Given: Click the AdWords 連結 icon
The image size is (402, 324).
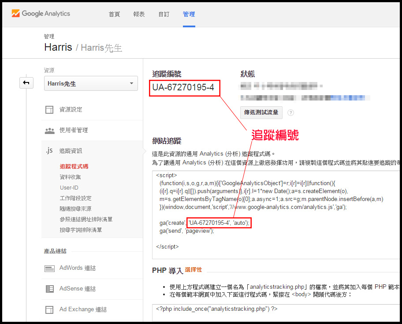Looking at the screenshot, I should pyautogui.click(x=49, y=268).
